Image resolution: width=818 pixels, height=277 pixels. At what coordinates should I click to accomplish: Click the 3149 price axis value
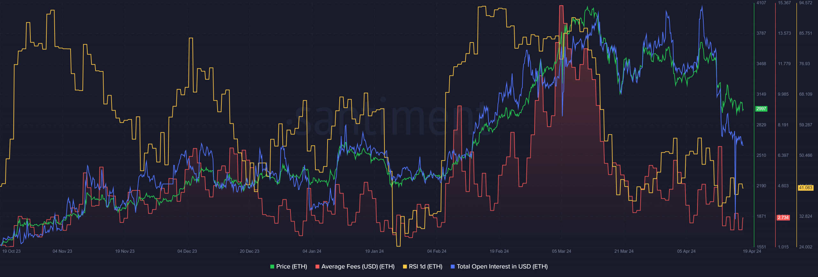pyautogui.click(x=761, y=94)
